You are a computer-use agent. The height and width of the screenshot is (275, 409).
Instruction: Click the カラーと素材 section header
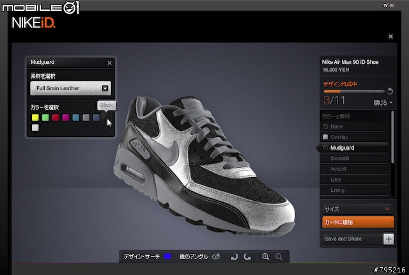(336, 116)
